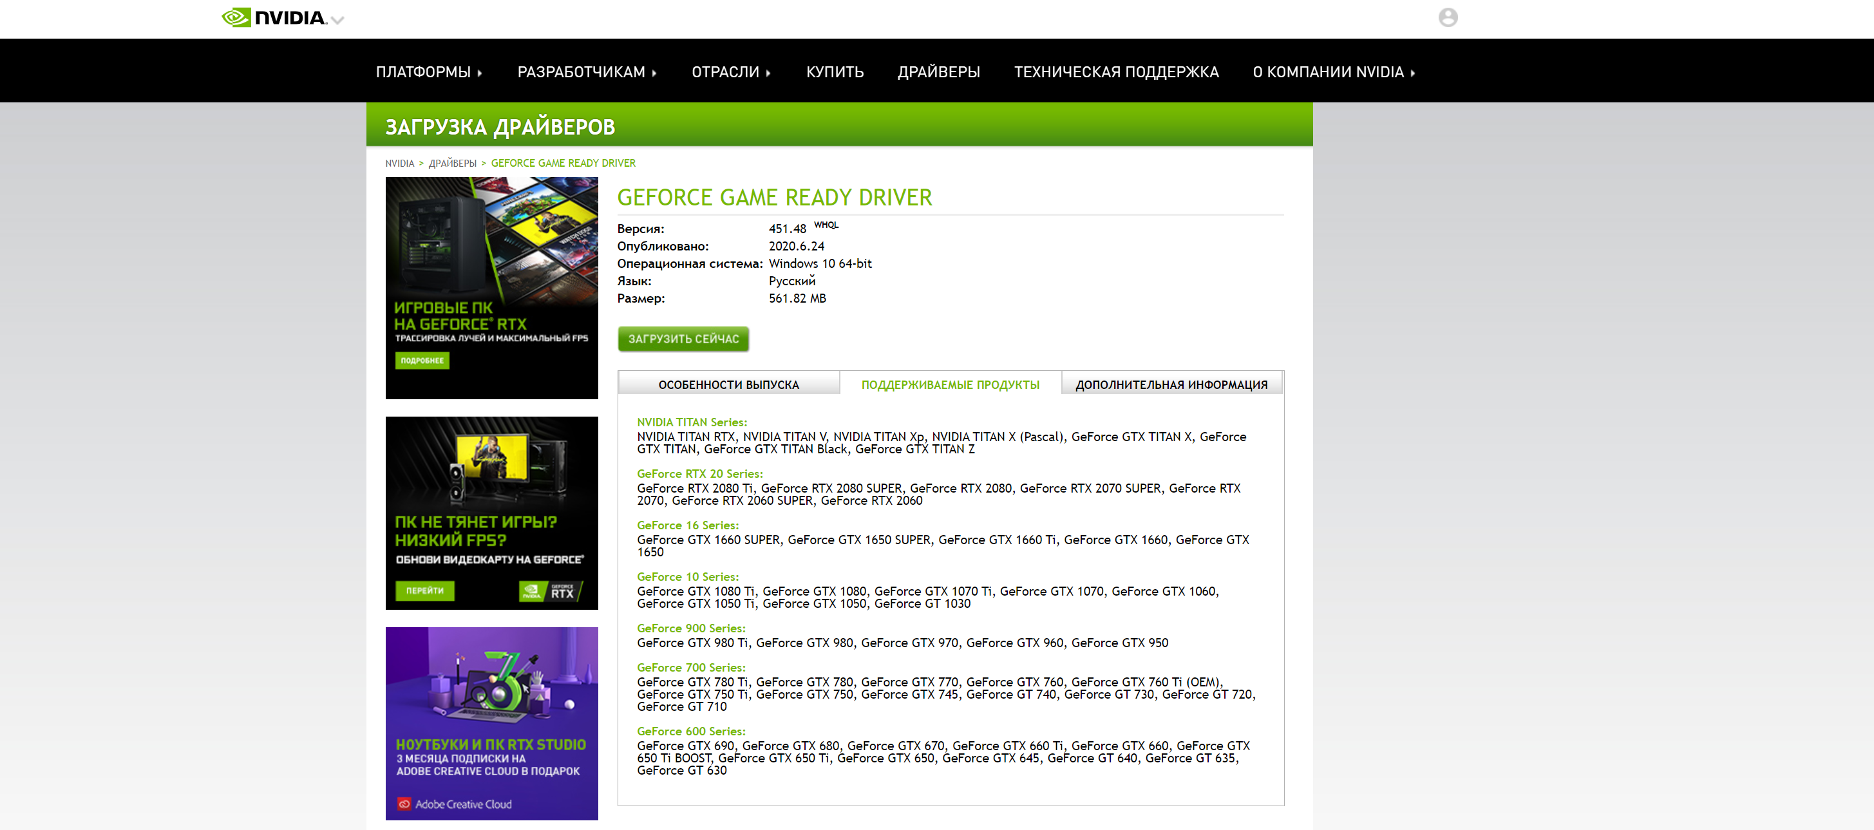Go to the КУПИТЬ menu item
Image resolution: width=1874 pixels, height=830 pixels.
pos(835,72)
